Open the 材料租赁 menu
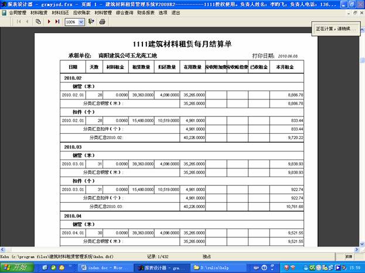Viewport: 365px width, 273px height. [x=39, y=12]
